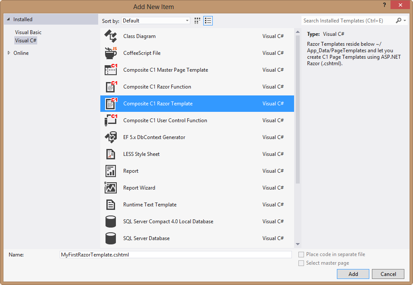Expand the Online tree node
Image resolution: width=413 pixels, height=285 pixels.
click(x=9, y=53)
